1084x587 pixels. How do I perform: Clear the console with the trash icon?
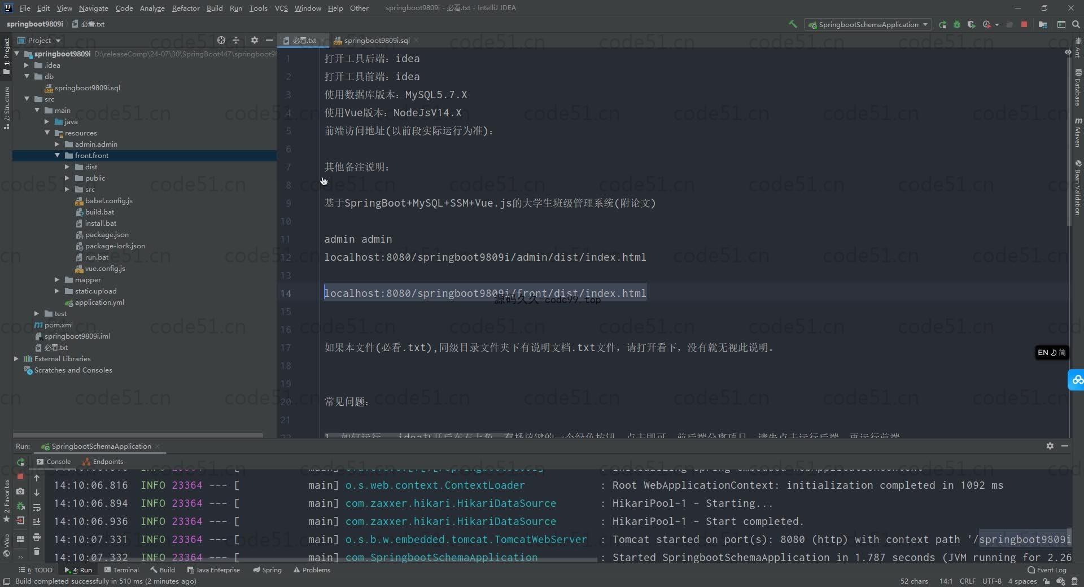[x=37, y=551]
